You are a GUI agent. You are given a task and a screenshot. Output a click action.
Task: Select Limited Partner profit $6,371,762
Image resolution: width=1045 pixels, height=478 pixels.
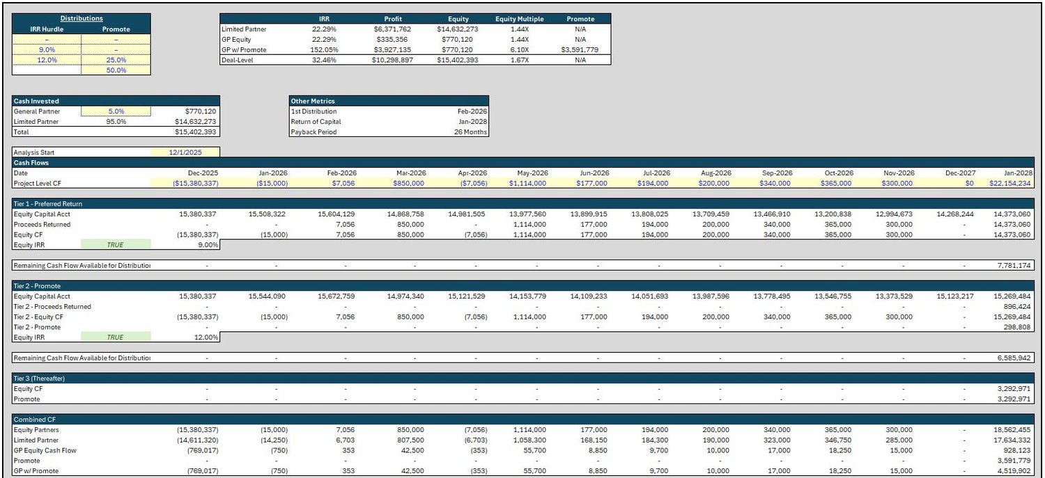click(x=393, y=29)
